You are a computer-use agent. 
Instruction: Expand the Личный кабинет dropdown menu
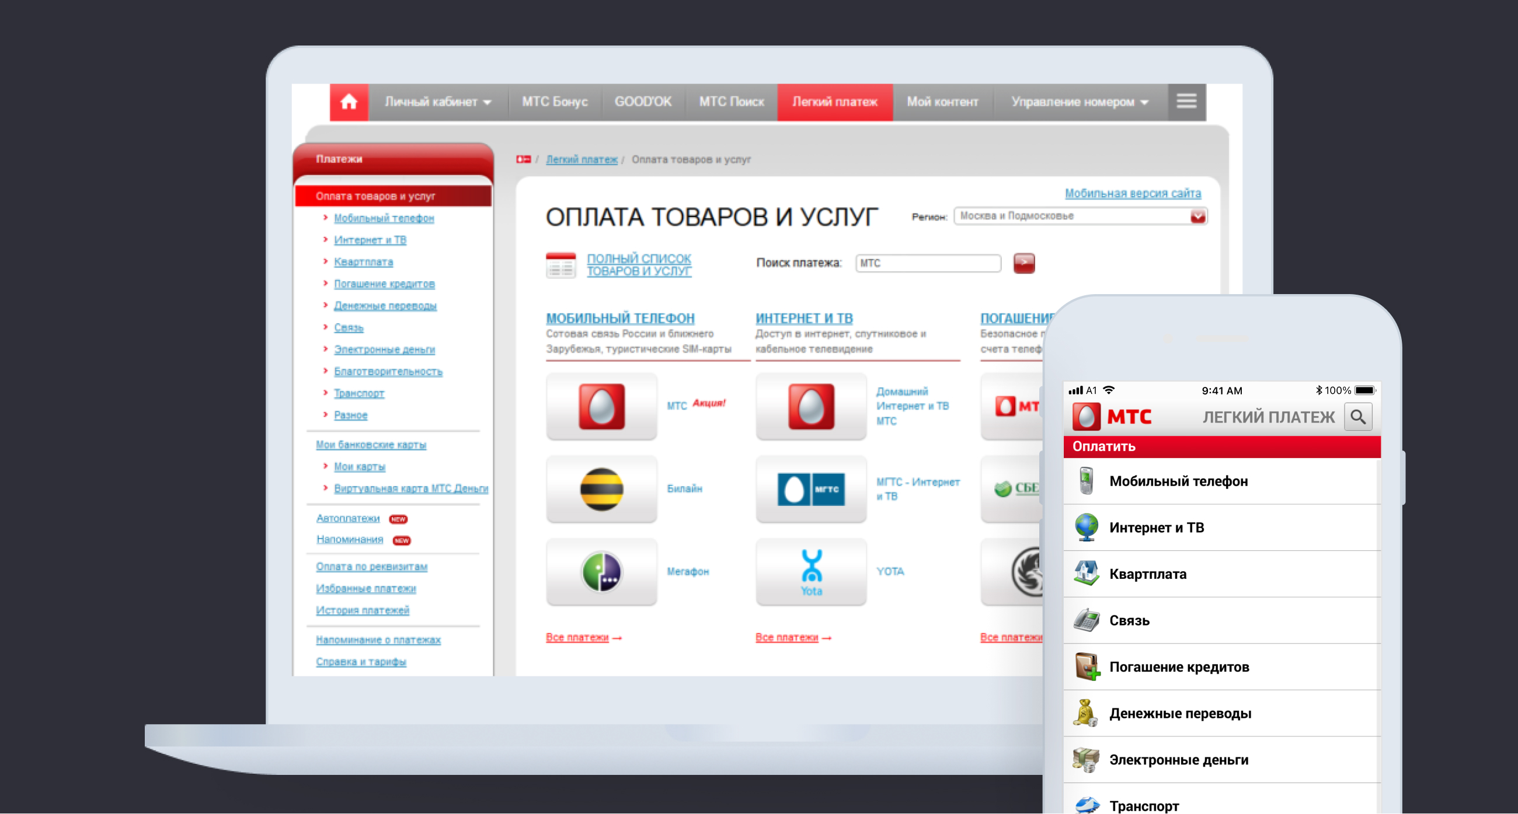pyautogui.click(x=437, y=102)
